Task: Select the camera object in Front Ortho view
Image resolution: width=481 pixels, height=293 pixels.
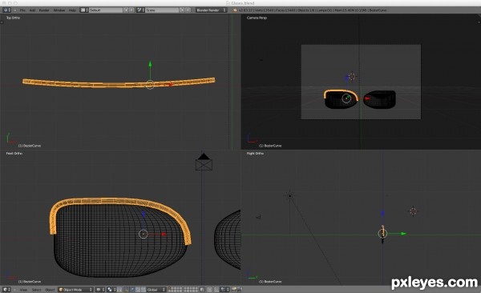Action: pos(204,162)
